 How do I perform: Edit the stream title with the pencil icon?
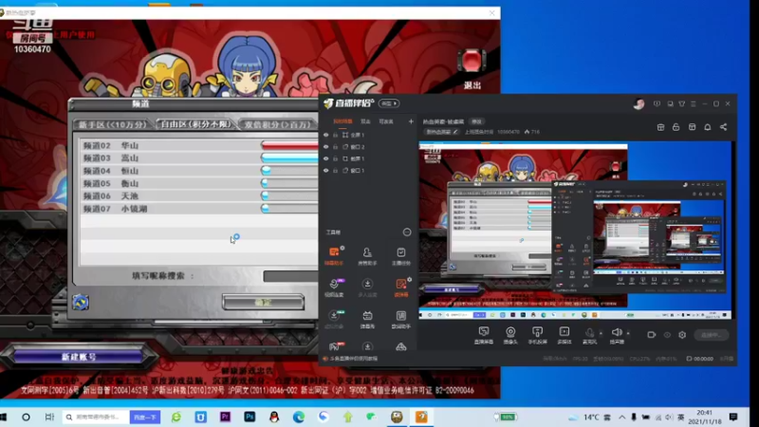455,132
